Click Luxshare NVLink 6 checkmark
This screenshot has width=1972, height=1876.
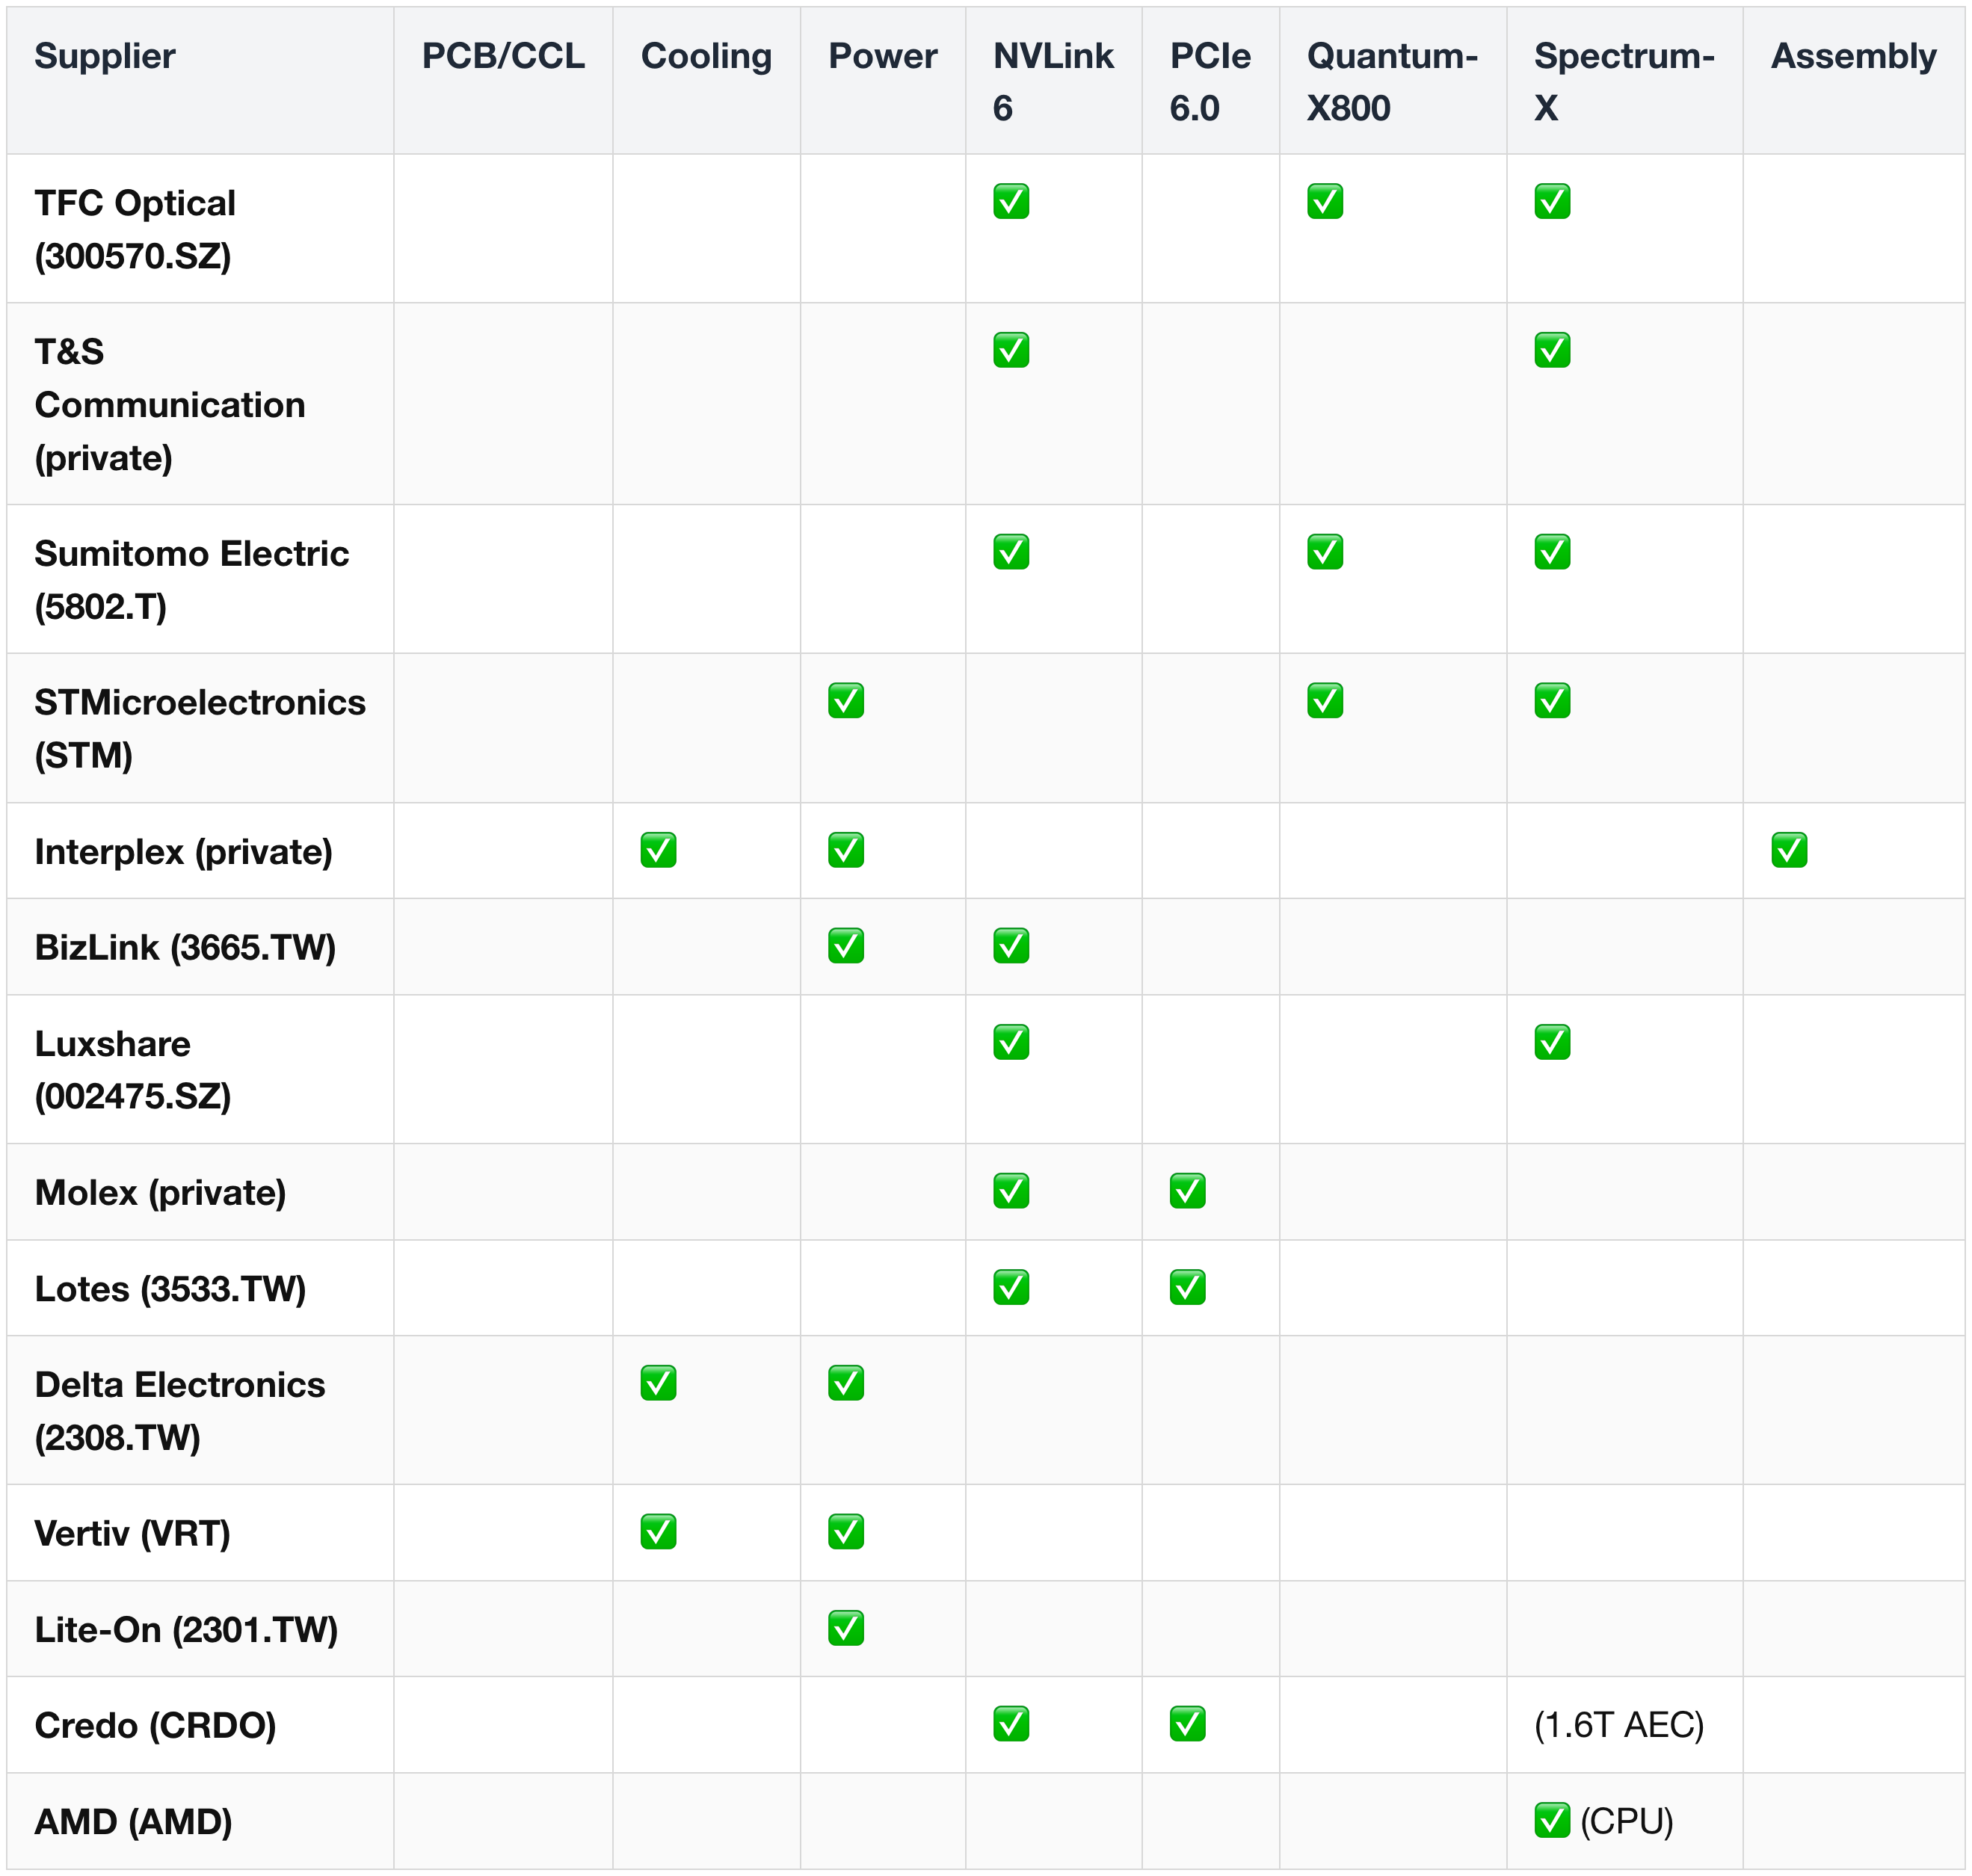(x=1011, y=1042)
